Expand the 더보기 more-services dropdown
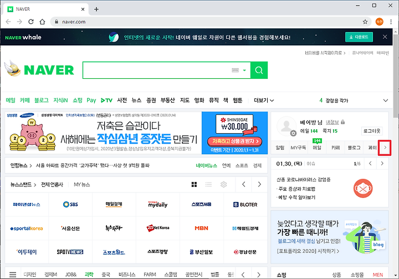The width and height of the screenshot is (399, 279). (264, 100)
